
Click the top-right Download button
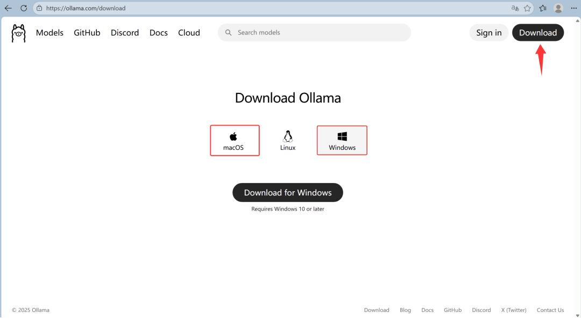(x=537, y=33)
